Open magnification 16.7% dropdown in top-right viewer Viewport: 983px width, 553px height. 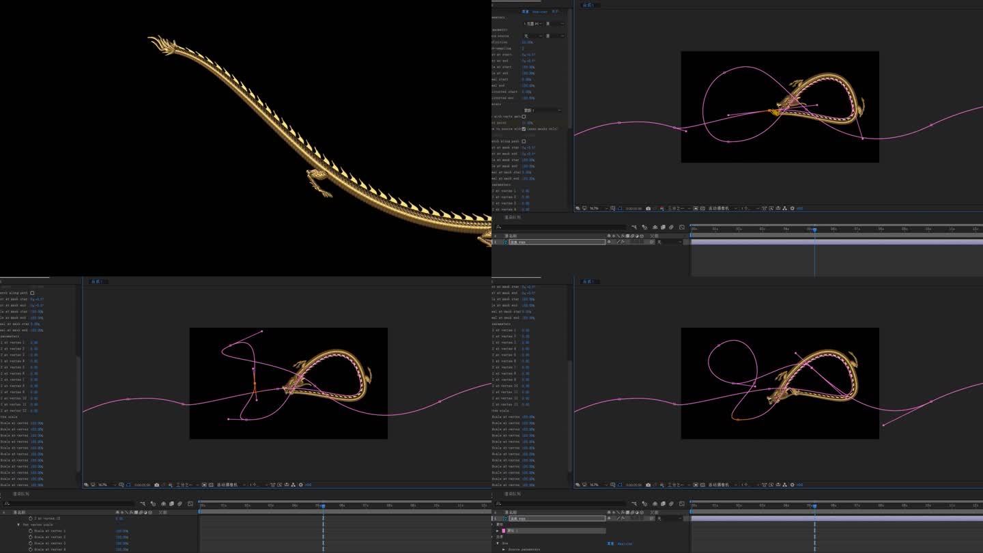tap(598, 208)
